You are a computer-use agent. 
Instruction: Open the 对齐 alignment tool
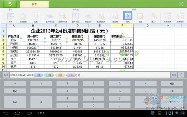point(11,17)
